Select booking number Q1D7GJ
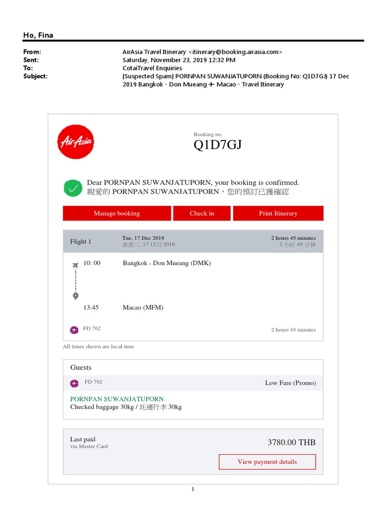This screenshot has width=386, height=514. [x=218, y=146]
